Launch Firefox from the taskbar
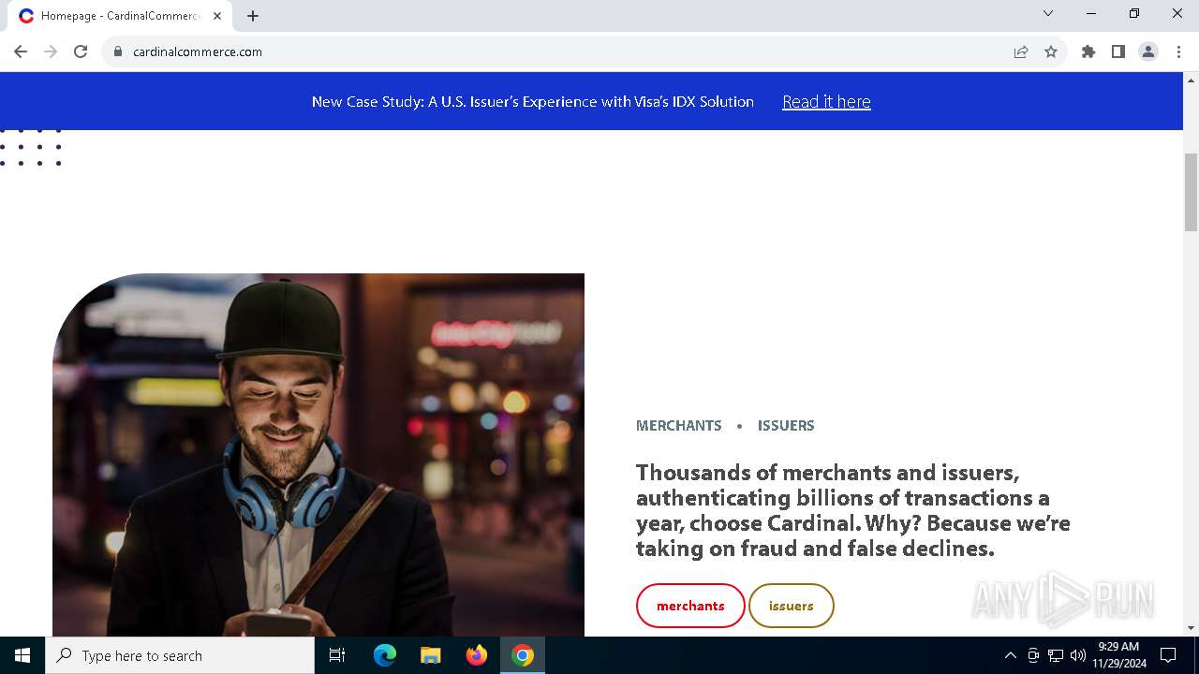This screenshot has height=674, width=1199. point(477,655)
